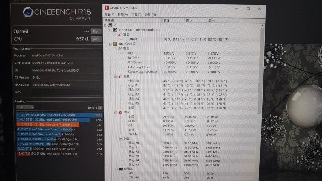Image resolution: width=322 pixels, height=181 pixels.
Task: Select the MSI computer icon in tree
Action: [110, 25]
